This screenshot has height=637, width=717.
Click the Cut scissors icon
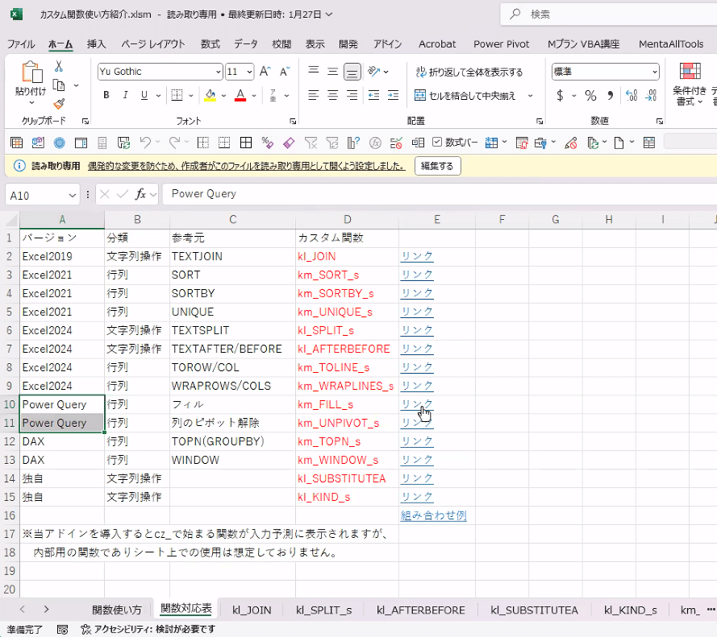click(59, 66)
